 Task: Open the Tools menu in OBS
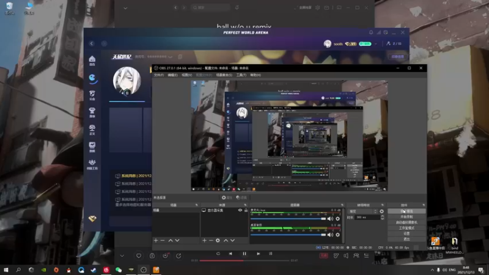(241, 75)
